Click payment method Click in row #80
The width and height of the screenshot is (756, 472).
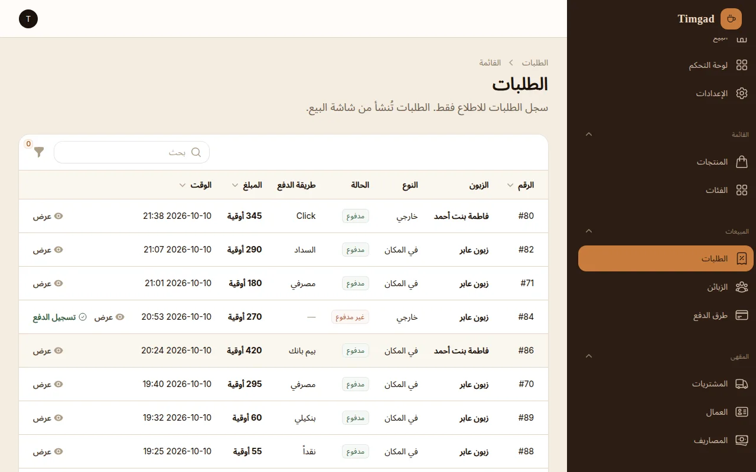coord(306,216)
